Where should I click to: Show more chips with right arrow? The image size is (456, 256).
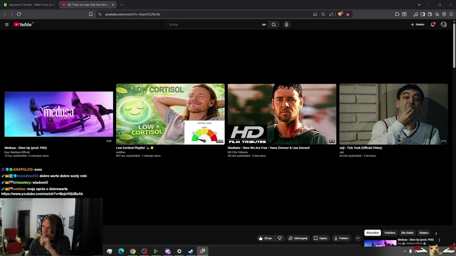(x=436, y=234)
